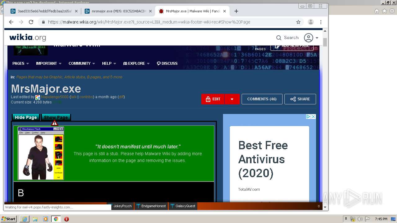Select the MrsMajor.exe Malware Wiki tab
Viewport: 397px width, 223px height.
(x=192, y=11)
